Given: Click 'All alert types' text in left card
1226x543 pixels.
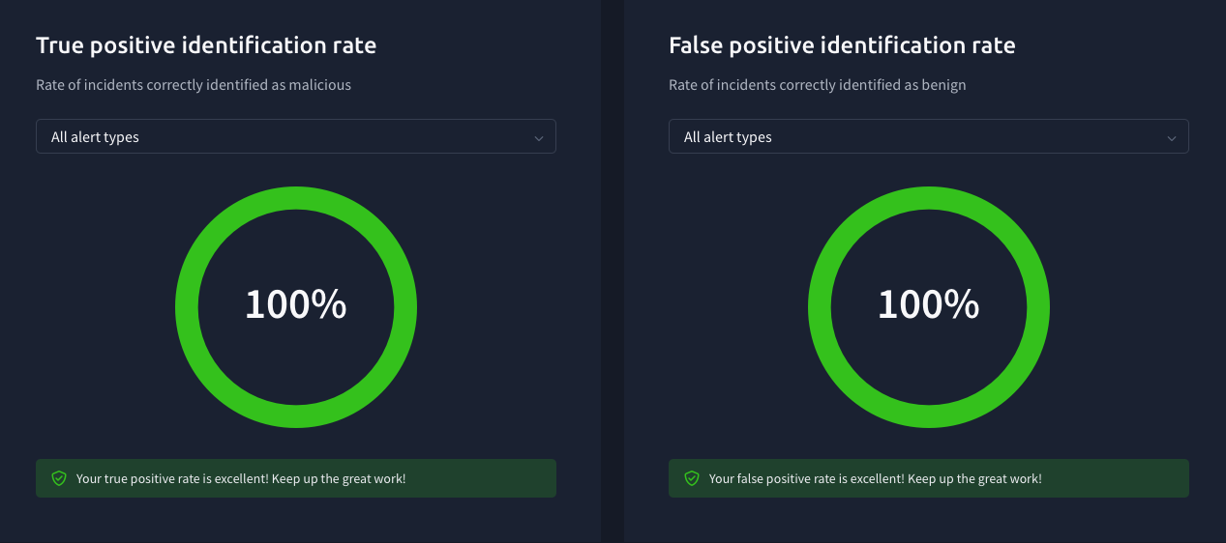Looking at the screenshot, I should pos(95,137).
